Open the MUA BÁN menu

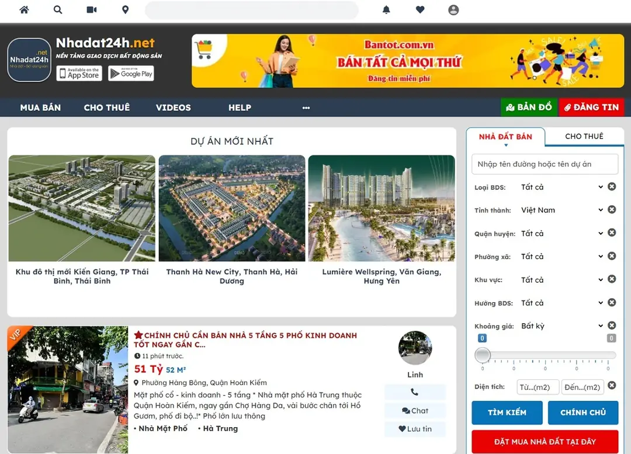click(x=40, y=108)
